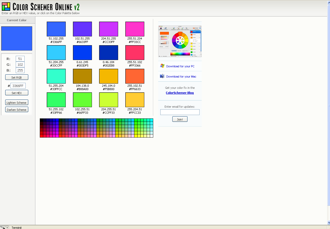The height and width of the screenshot is (229, 330).
Task: Click Set RGB button
Action: point(17,77)
